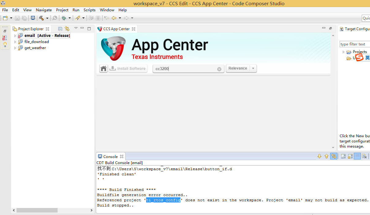Click the Save toolbar icon

pyautogui.click(x=17, y=18)
